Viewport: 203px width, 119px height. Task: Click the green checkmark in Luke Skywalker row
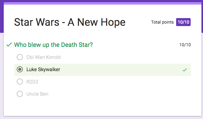[185, 70]
